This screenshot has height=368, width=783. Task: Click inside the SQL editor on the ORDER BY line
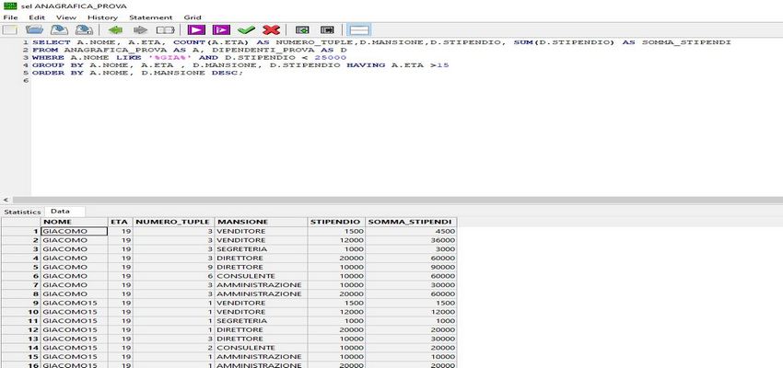pyautogui.click(x=137, y=73)
